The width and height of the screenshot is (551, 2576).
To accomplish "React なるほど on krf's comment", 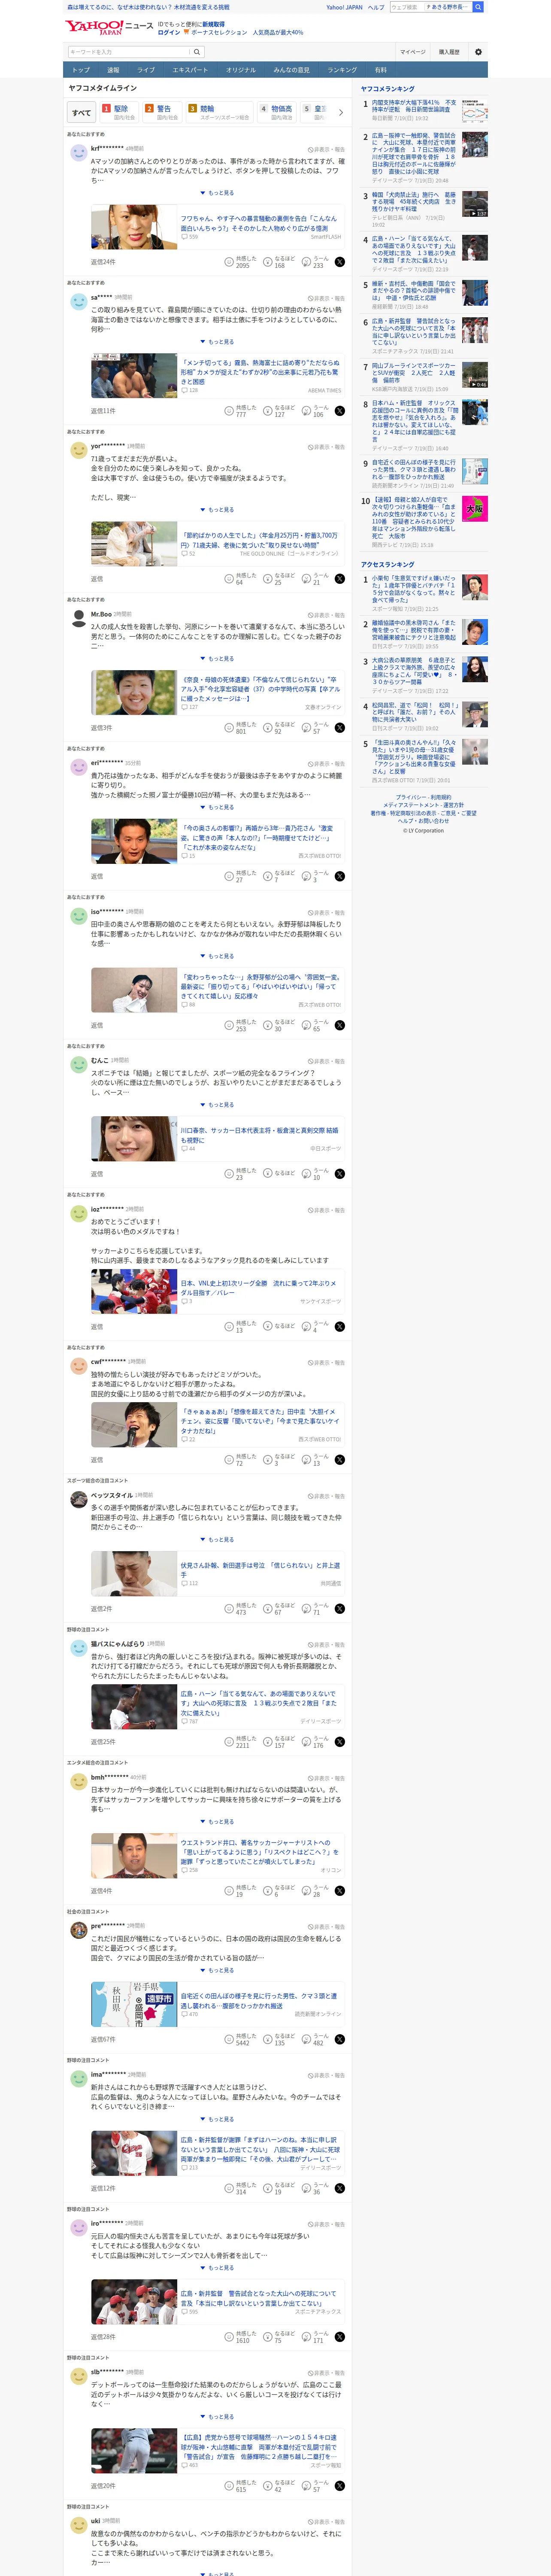I will point(279,262).
